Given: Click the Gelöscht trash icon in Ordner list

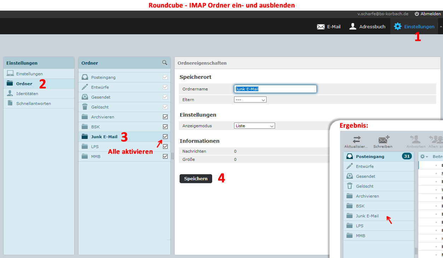Looking at the screenshot, I should tap(85, 107).
